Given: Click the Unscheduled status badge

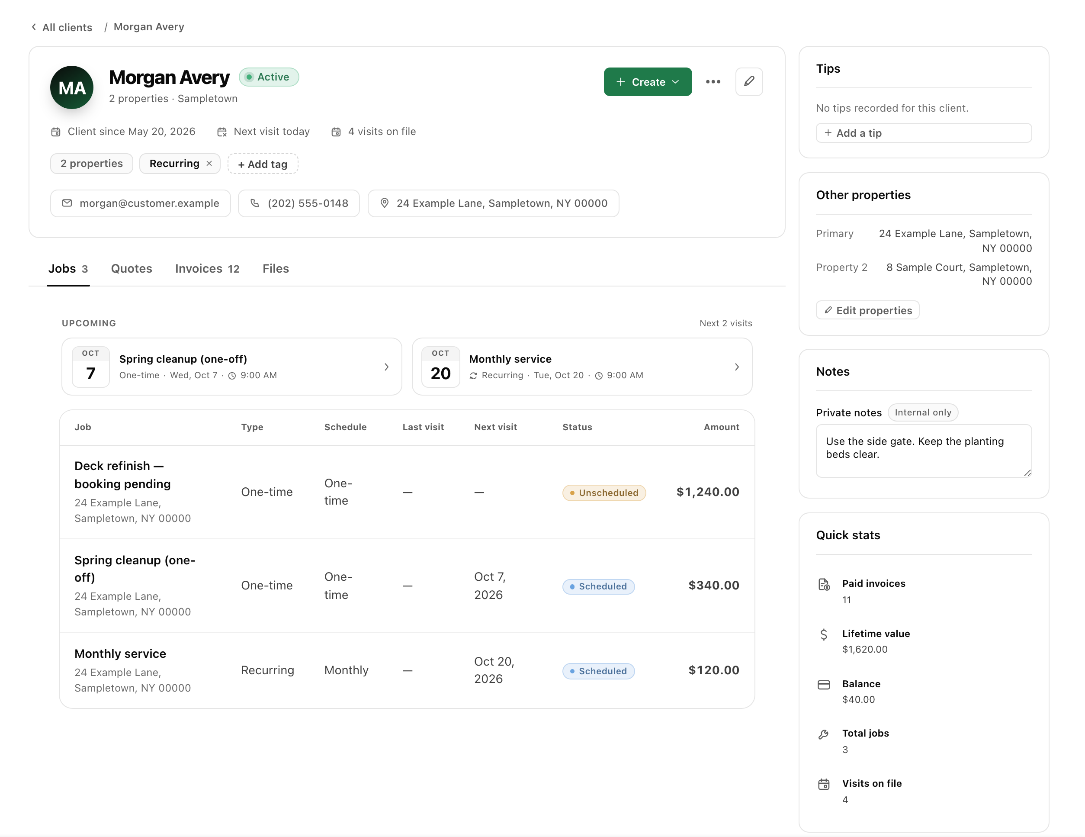Looking at the screenshot, I should coord(604,493).
